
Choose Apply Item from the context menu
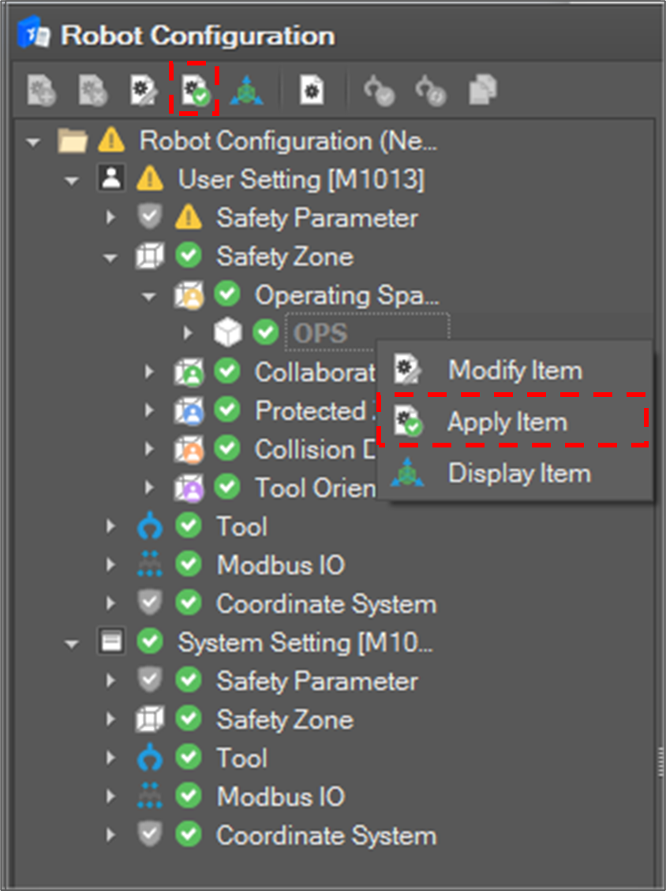507,422
